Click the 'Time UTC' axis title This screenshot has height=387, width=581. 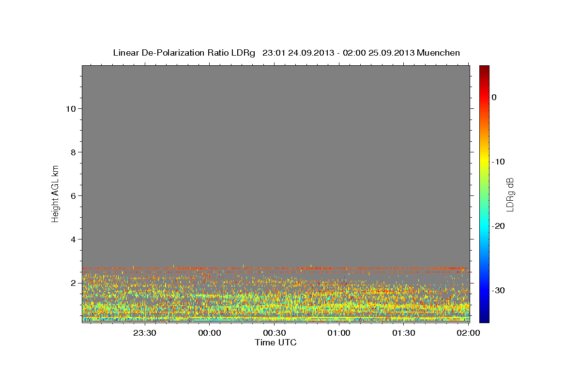point(275,342)
